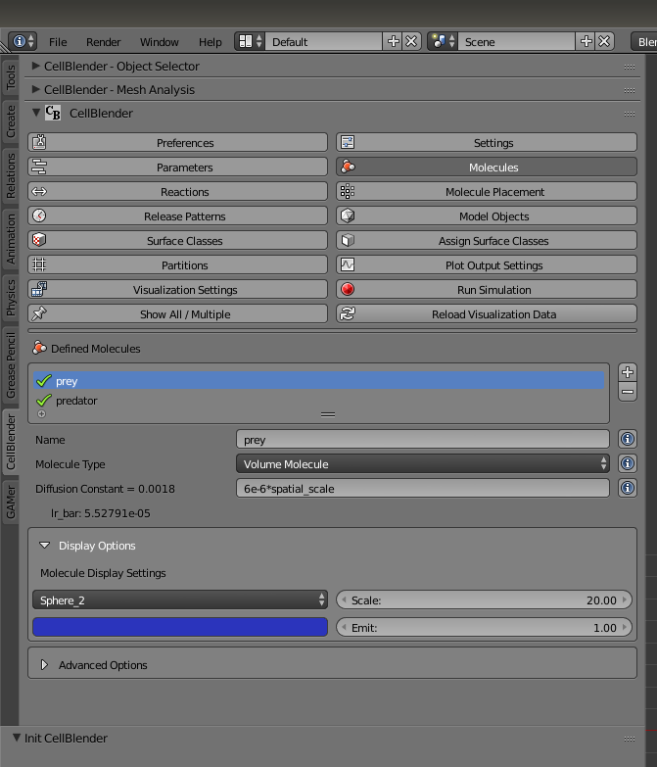
Task: Show info for Diffusion Constant
Action: [628, 488]
